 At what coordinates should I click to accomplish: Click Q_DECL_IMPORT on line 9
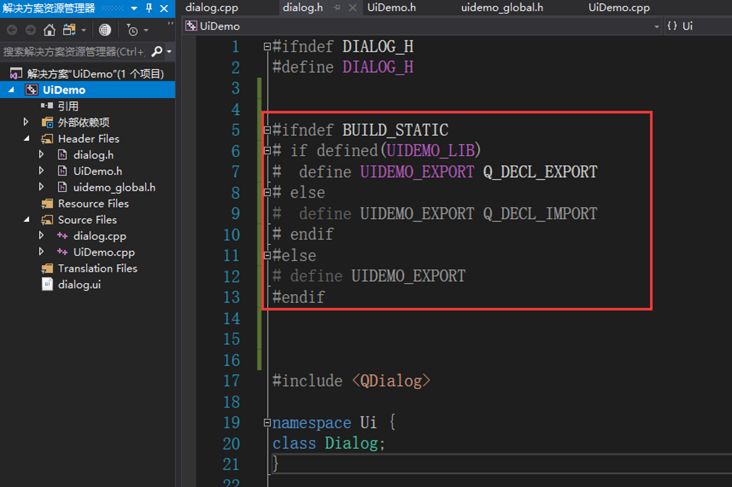point(540,214)
